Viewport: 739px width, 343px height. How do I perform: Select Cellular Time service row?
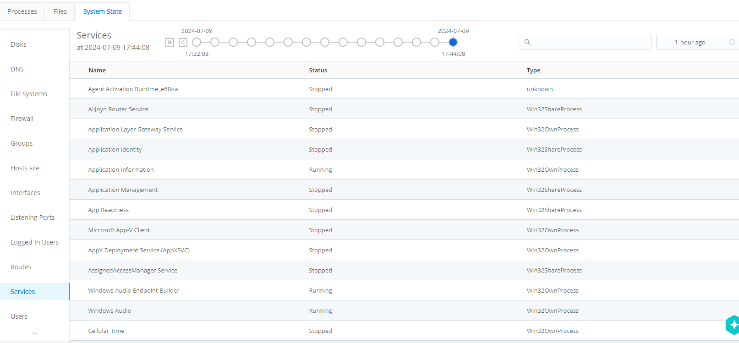(404, 331)
